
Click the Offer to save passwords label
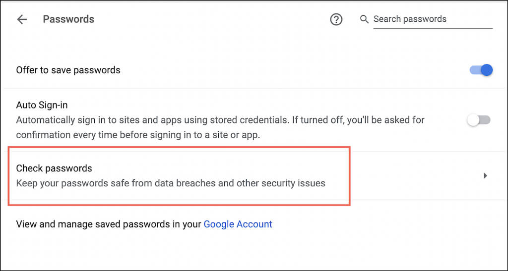[68, 70]
